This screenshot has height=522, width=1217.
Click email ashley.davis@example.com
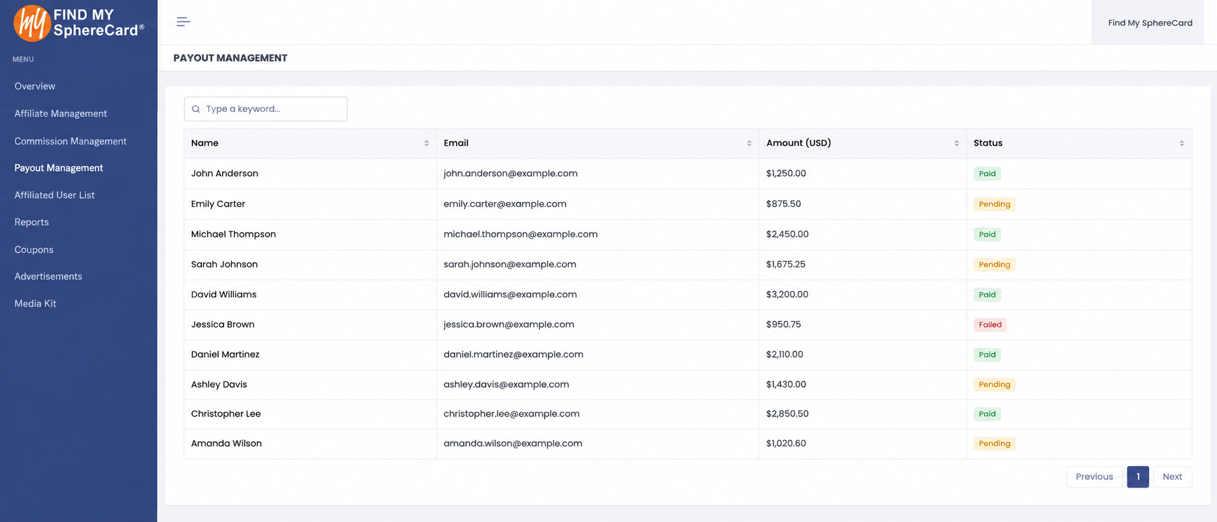[506, 385]
